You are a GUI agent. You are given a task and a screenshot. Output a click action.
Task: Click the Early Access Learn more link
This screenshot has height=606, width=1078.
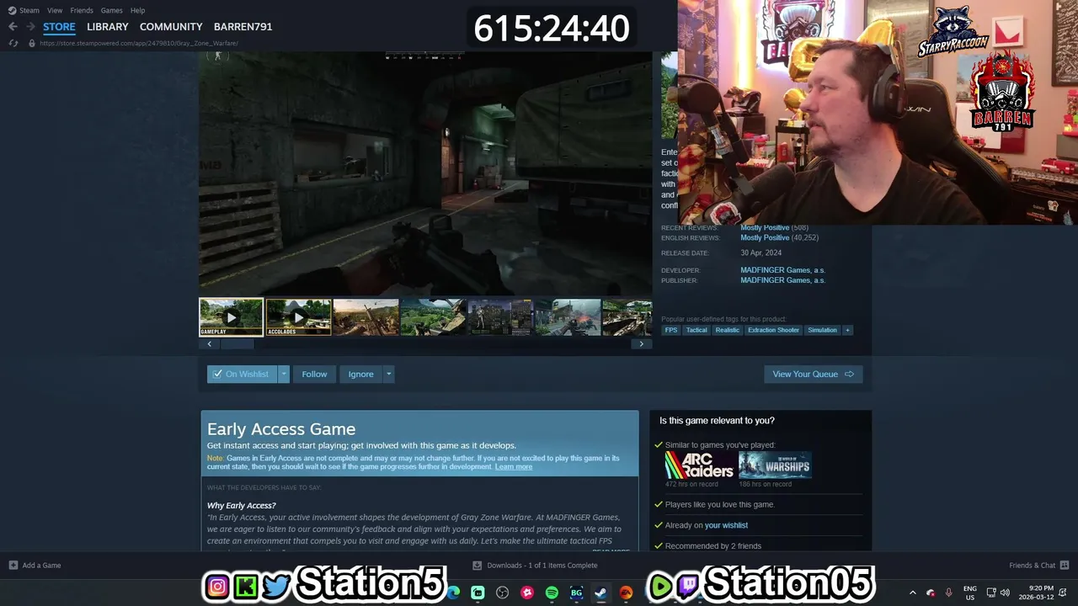(x=514, y=466)
